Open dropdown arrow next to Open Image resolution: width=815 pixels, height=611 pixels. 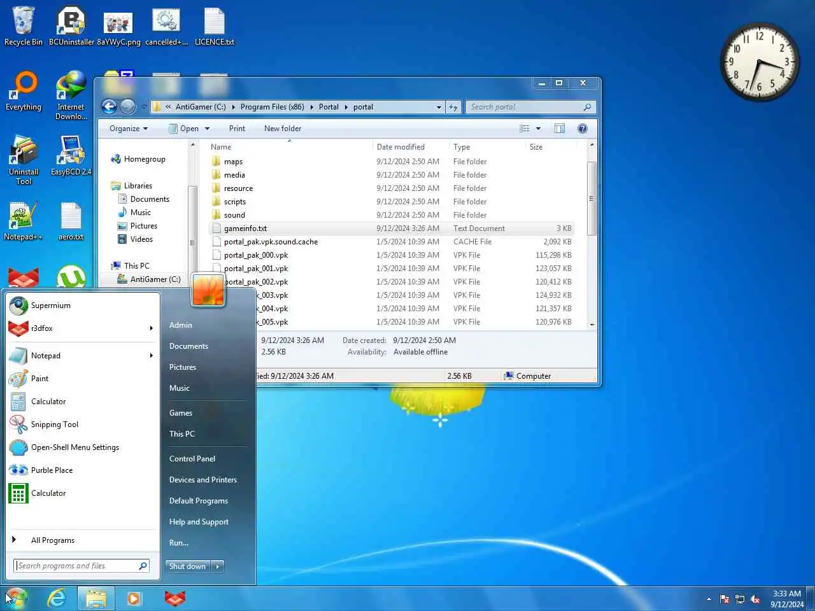pos(207,129)
